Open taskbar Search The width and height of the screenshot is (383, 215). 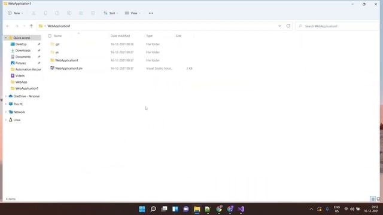pyautogui.click(x=153, y=209)
